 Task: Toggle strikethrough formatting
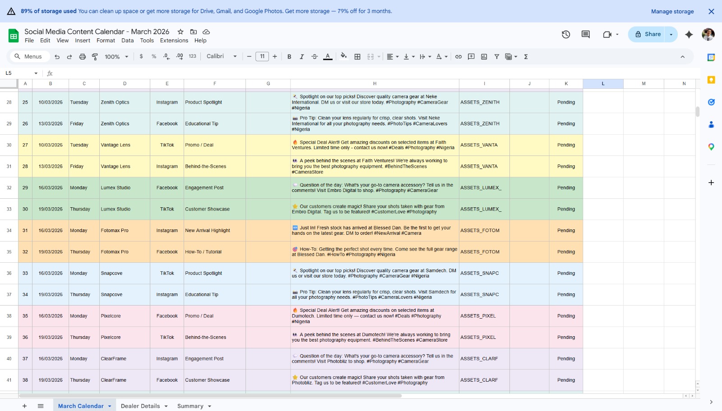click(315, 57)
